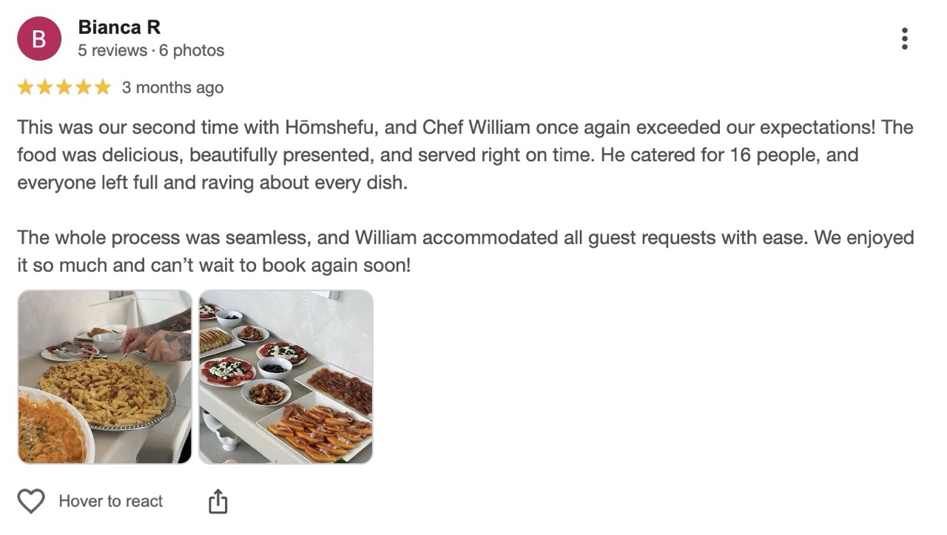Click the first yellow rating star
Image resolution: width=947 pixels, height=535 pixels.
(26, 88)
